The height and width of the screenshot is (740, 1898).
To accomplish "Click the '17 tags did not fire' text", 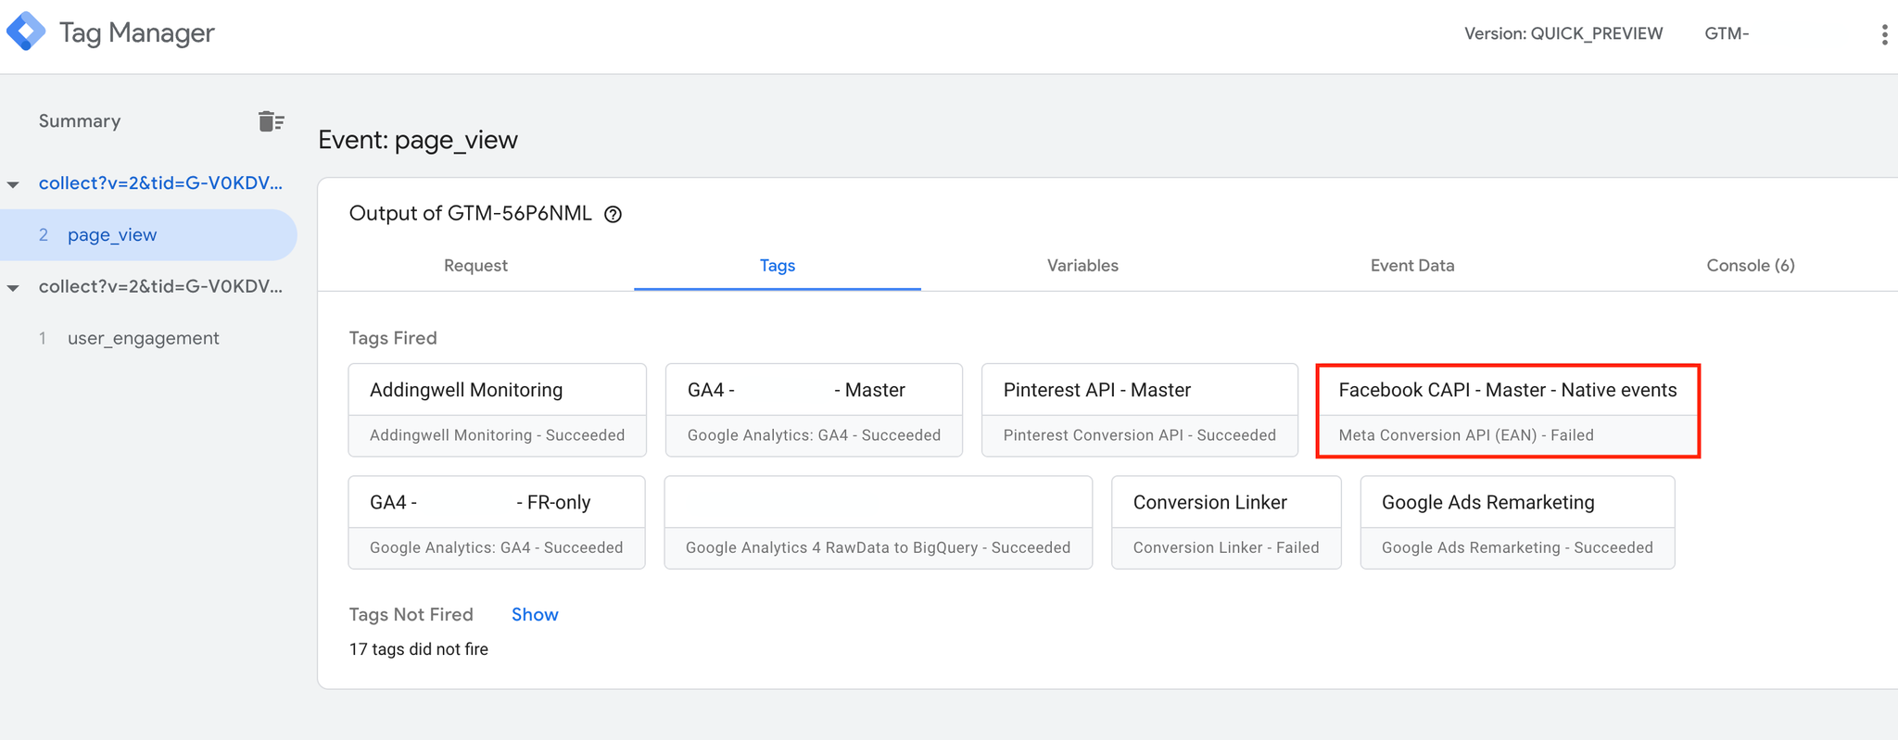I will 419,649.
